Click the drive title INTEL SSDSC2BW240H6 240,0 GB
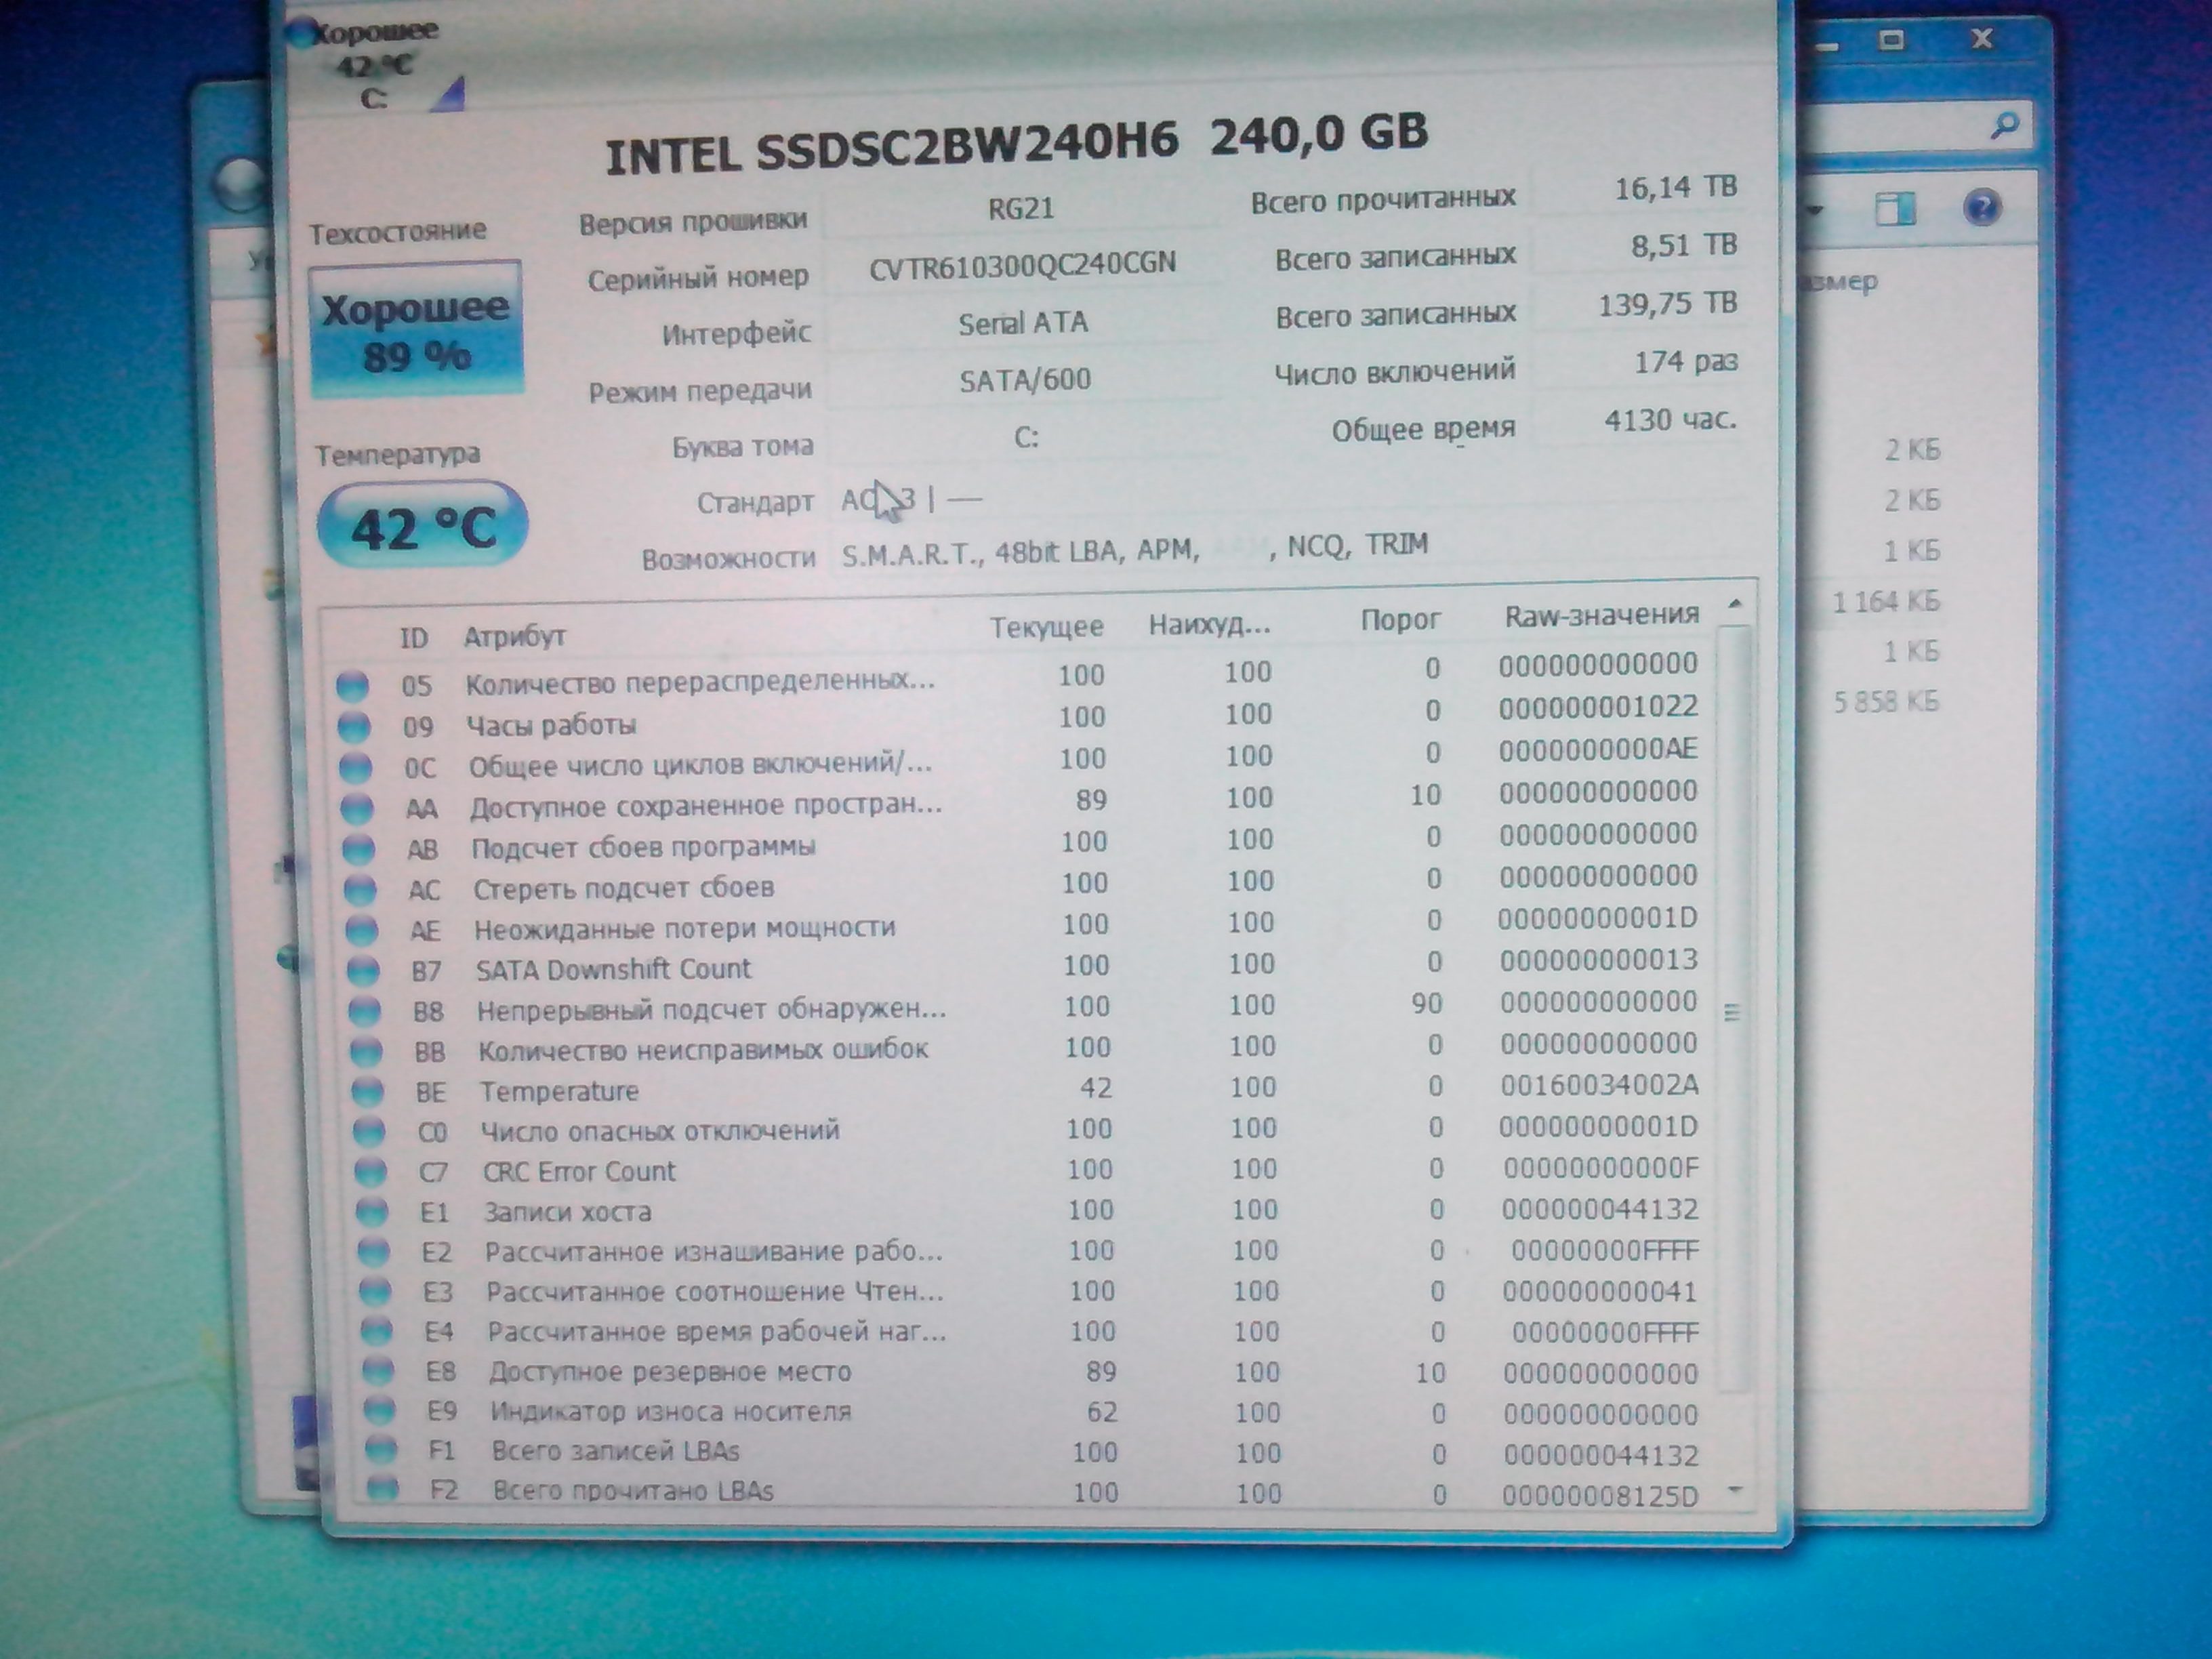The image size is (2212, 1659). (1016, 144)
